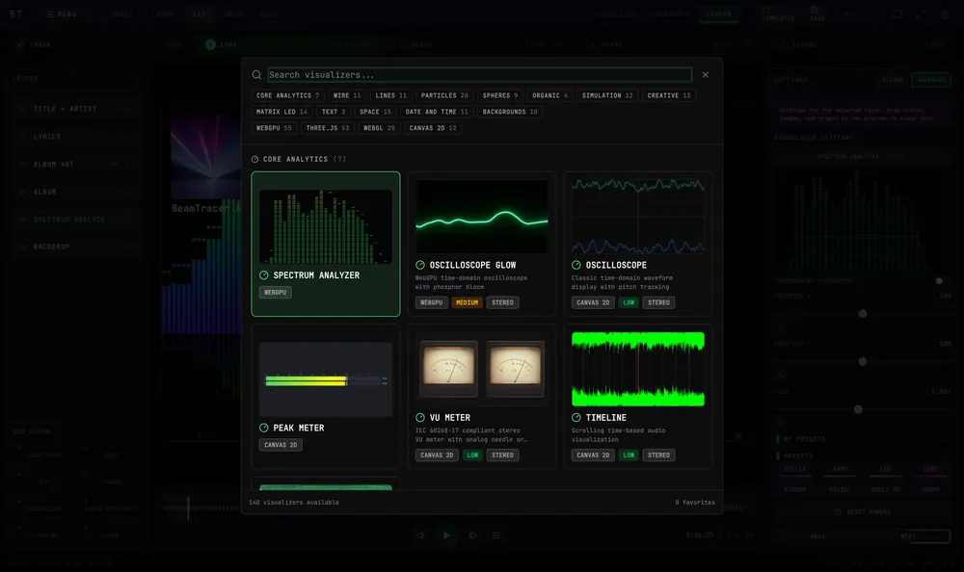Expand the Presets section
Viewport: 964px width, 572px height.
(x=861, y=455)
